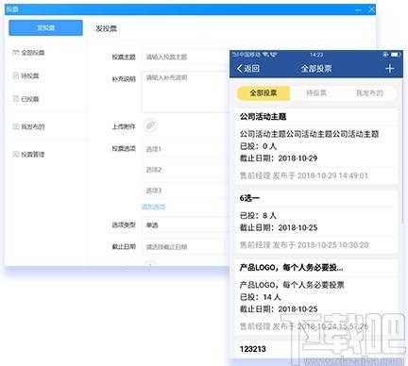
Task: Open 投票管理 in the desktop sidebar
Action: click(x=32, y=154)
